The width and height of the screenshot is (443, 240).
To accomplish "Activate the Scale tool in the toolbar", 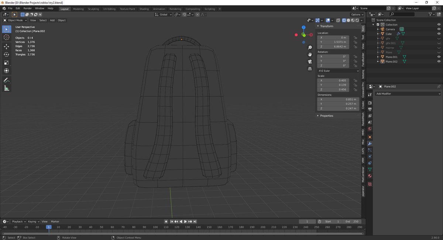I will coord(6,62).
